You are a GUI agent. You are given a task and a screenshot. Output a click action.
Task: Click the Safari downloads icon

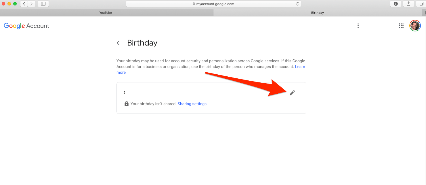396,4
